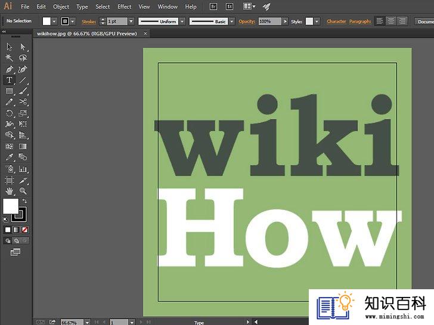Select the Perspective Grid tool
The height and width of the screenshot is (325, 434).
coord(23,135)
